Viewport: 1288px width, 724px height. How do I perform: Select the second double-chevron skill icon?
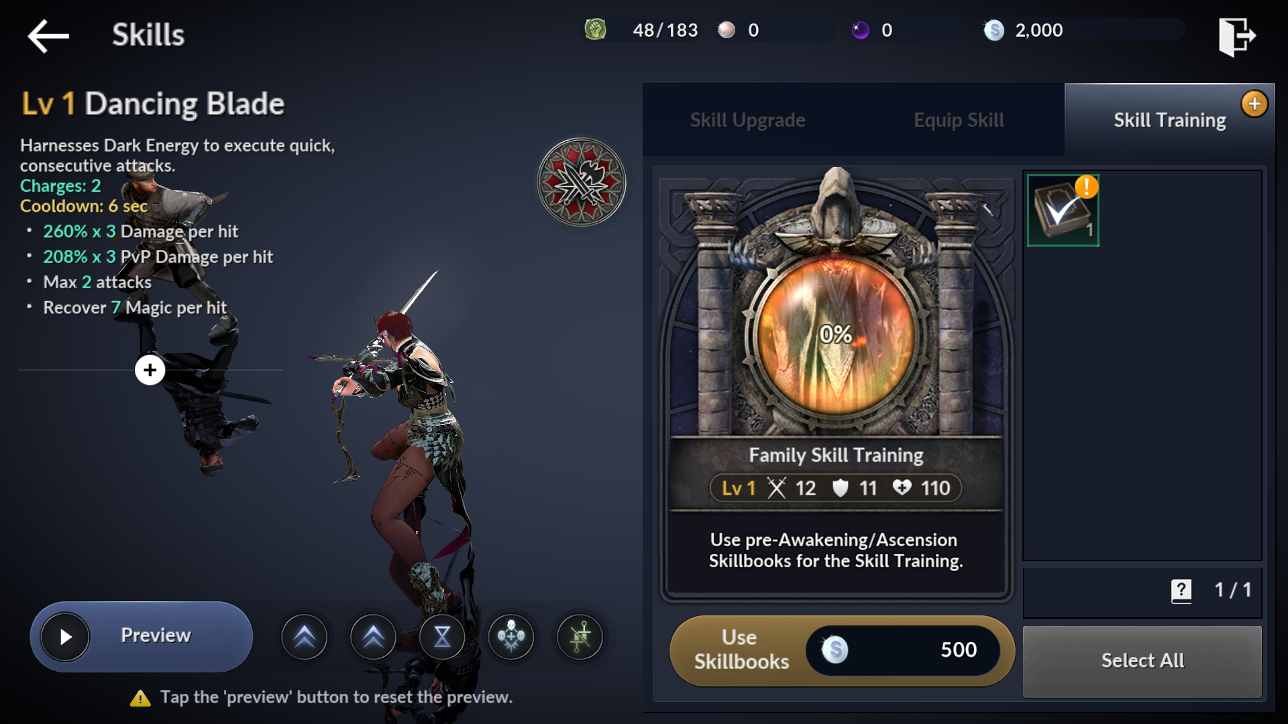(x=373, y=636)
